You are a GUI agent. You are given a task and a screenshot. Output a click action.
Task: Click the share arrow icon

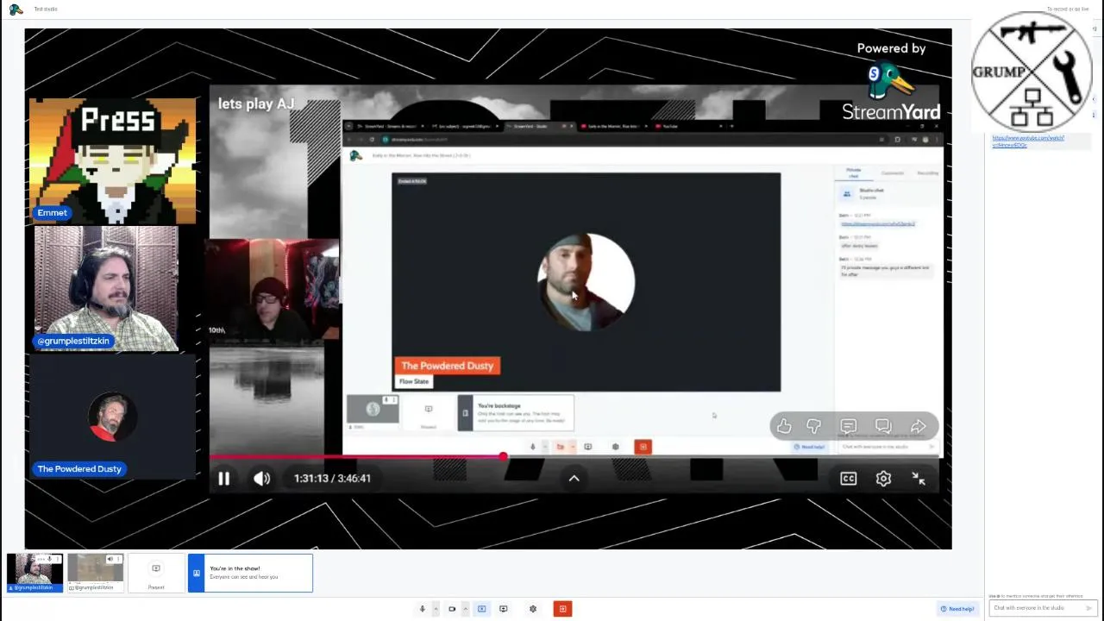click(919, 426)
